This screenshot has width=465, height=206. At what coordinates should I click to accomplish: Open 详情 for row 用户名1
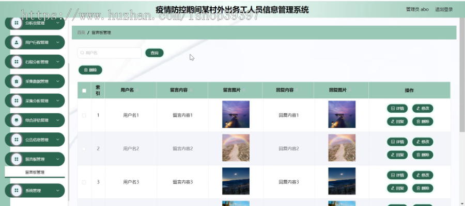pyautogui.click(x=397, y=109)
